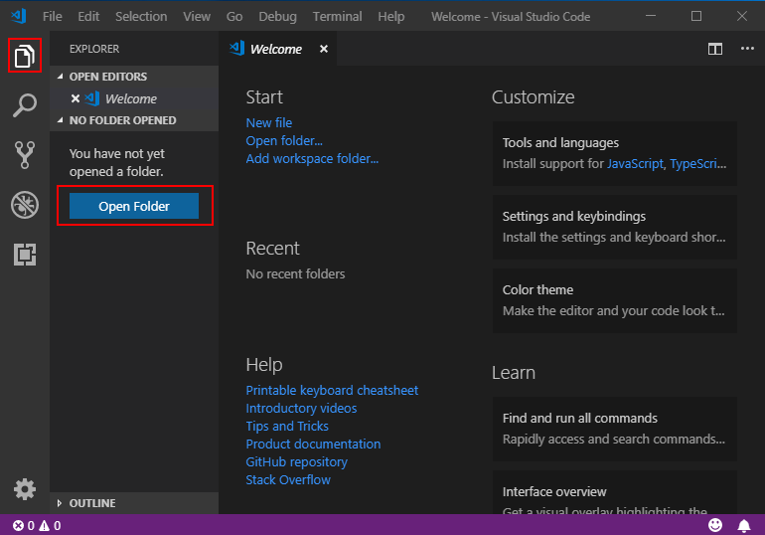Click the Manage gear icon
The height and width of the screenshot is (535, 765).
25,489
